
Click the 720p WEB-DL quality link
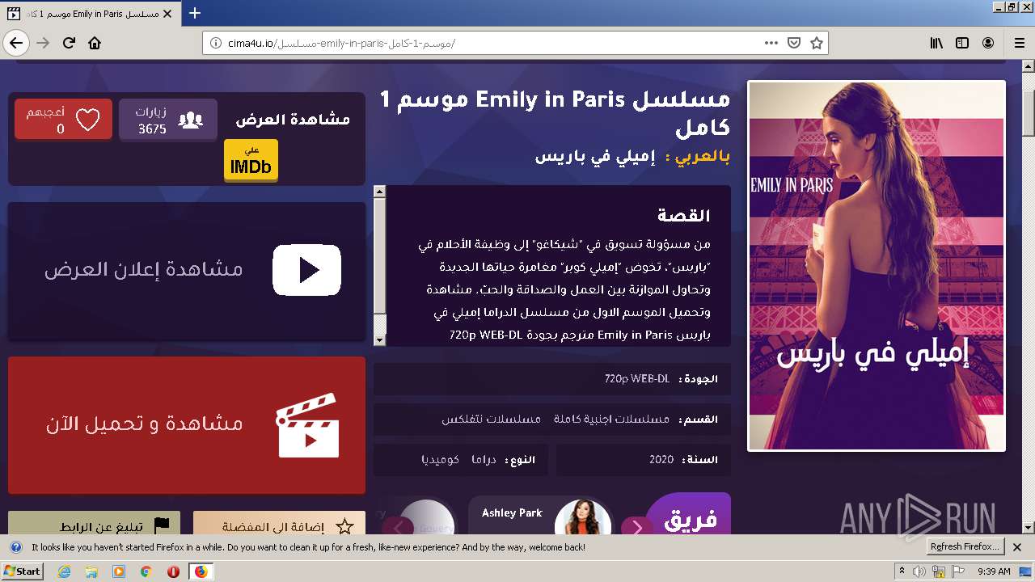tap(637, 378)
